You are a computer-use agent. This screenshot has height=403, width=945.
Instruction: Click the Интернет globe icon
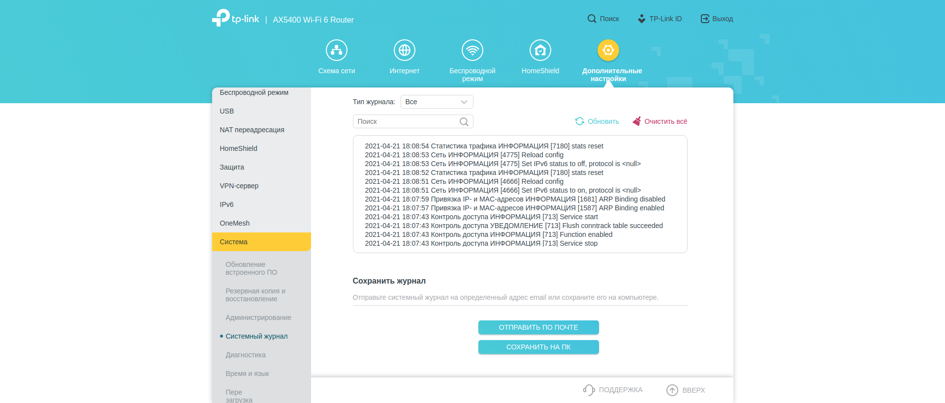click(405, 50)
